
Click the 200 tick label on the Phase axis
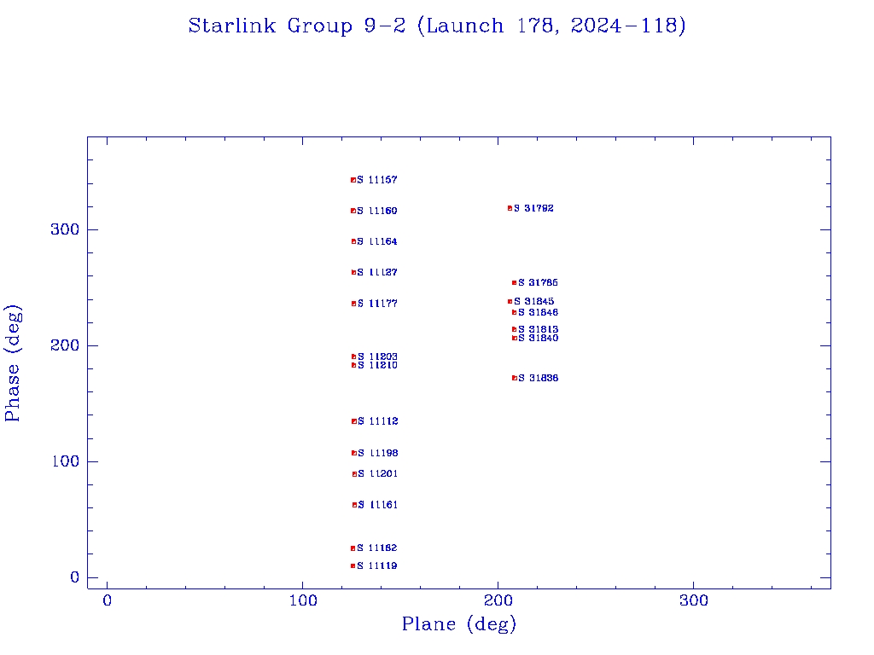(x=65, y=345)
